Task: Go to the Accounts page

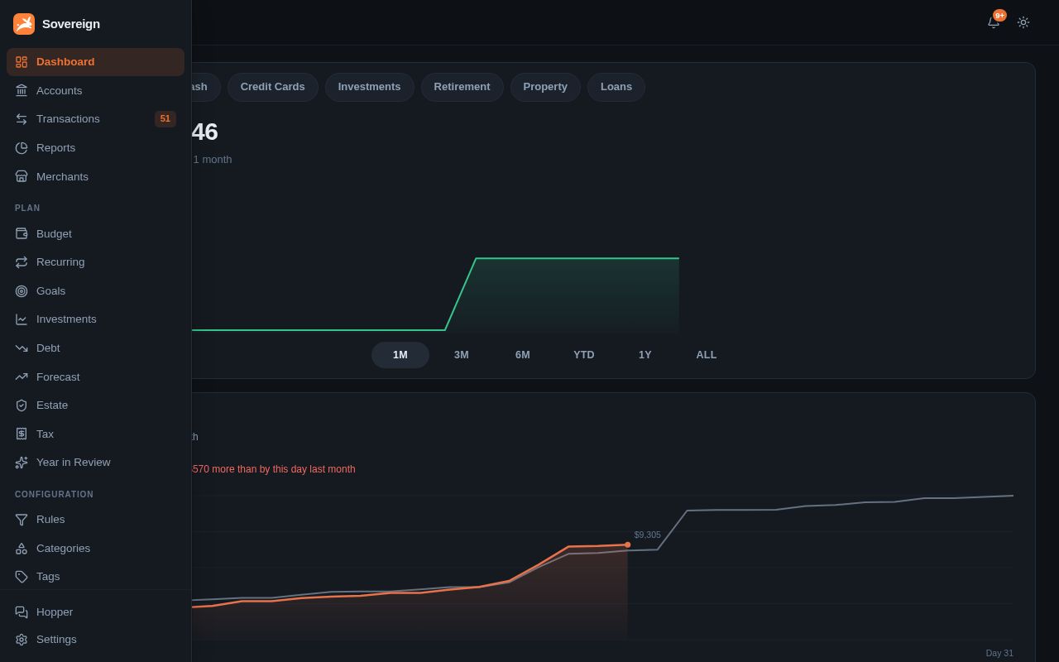Action: [95, 91]
